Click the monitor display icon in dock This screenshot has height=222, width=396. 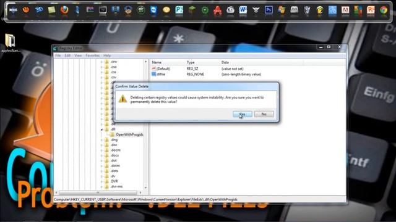tap(103, 10)
